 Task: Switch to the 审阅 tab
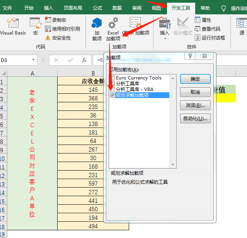[x=137, y=8]
